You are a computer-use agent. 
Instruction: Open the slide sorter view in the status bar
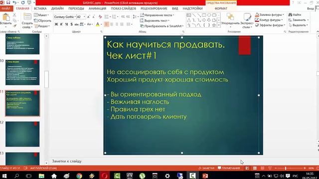tap(255, 168)
